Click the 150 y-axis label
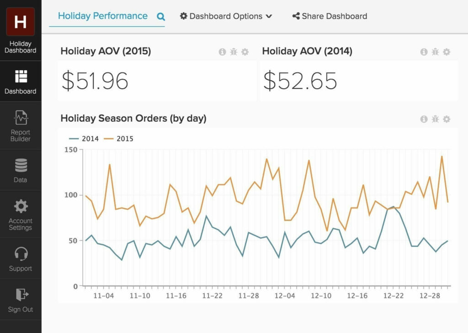The height and width of the screenshot is (333, 468). (71, 150)
